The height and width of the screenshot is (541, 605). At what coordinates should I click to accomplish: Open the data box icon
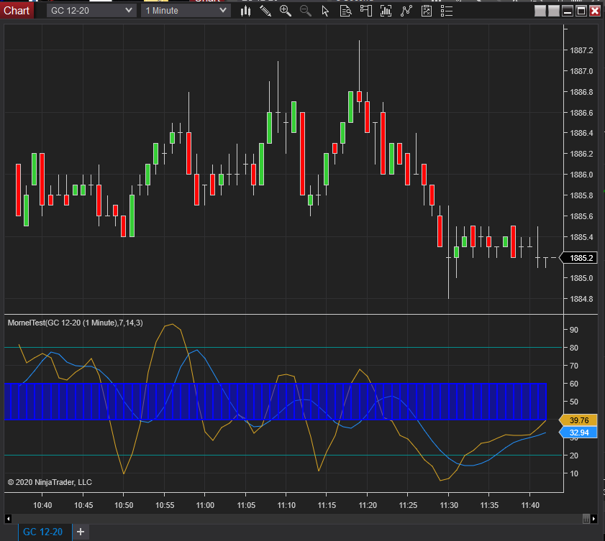tap(346, 11)
